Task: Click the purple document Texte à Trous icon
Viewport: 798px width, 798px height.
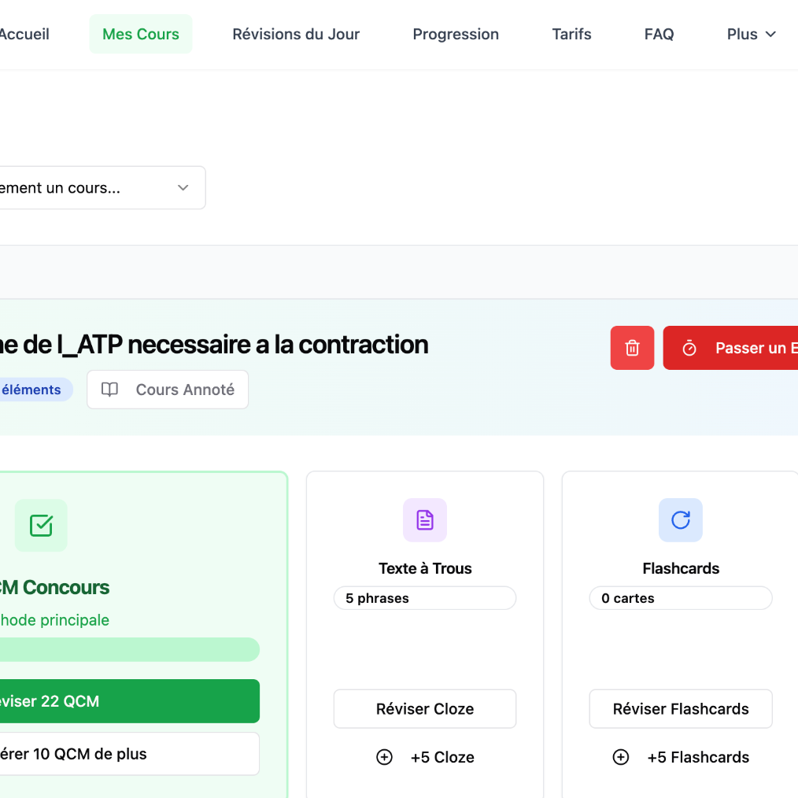Action: 425,520
